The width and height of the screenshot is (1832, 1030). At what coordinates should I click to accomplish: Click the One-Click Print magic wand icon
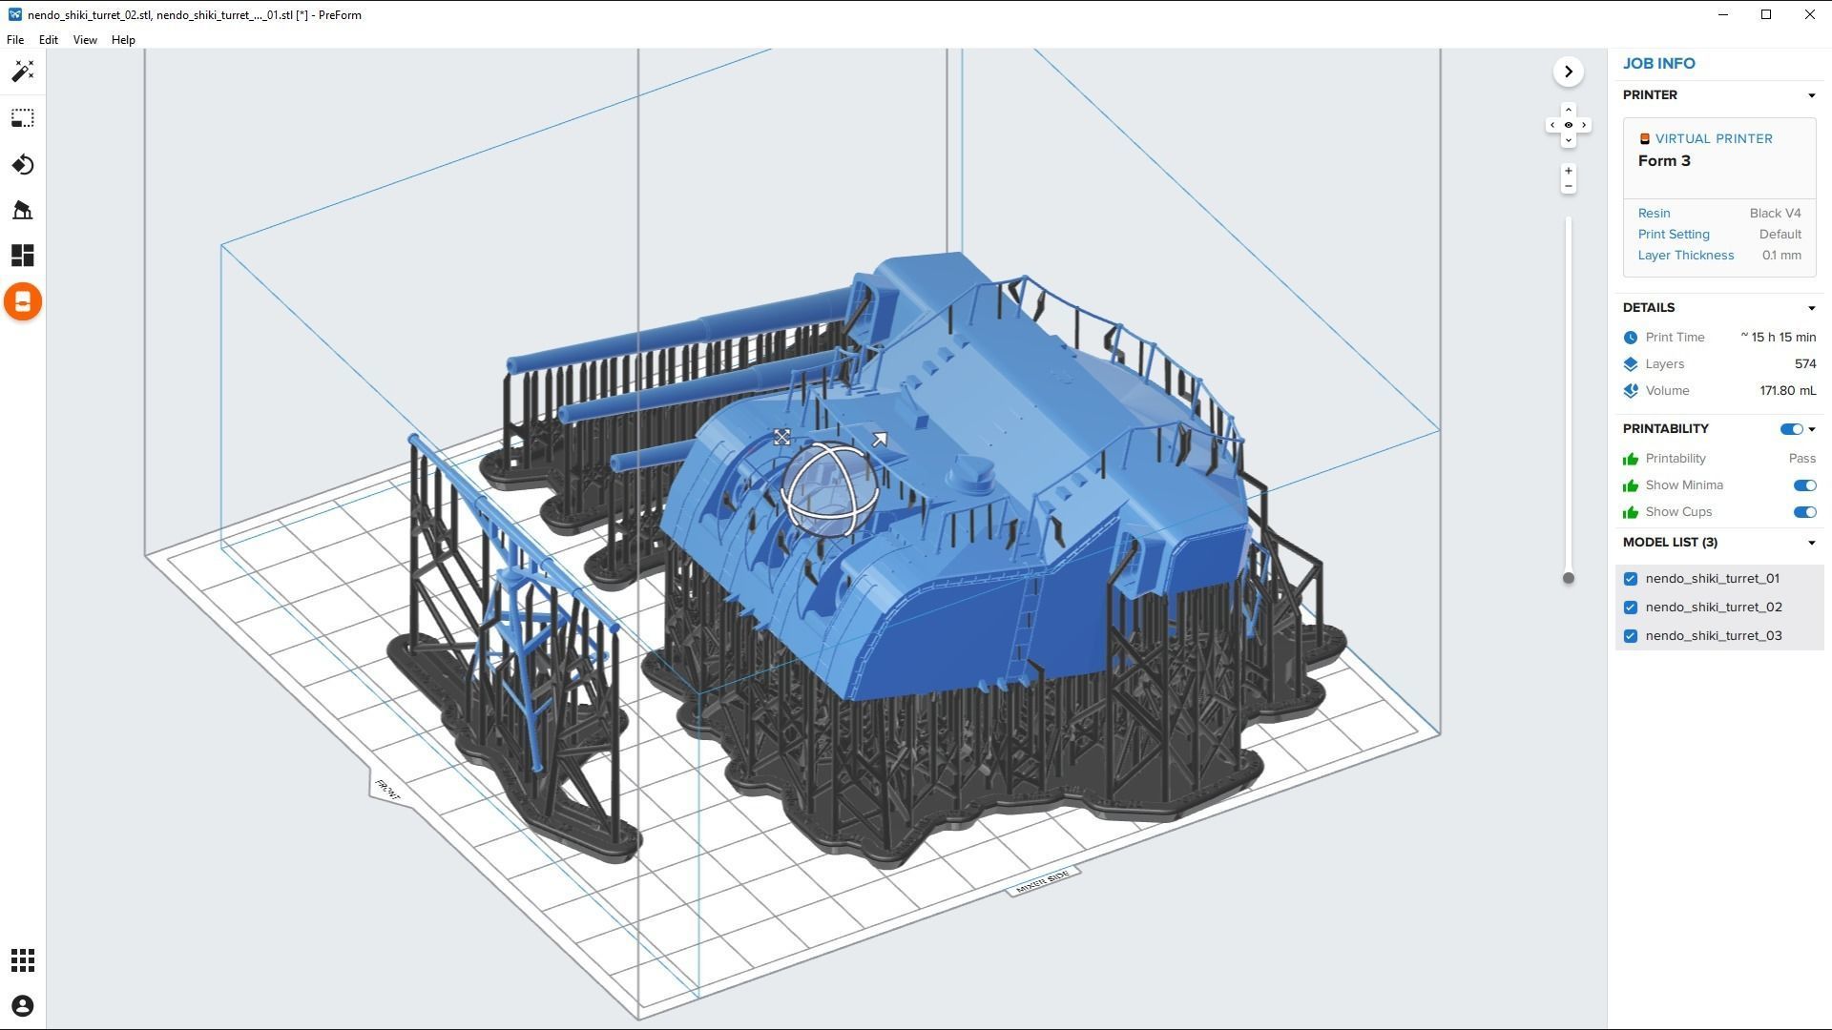point(23,72)
